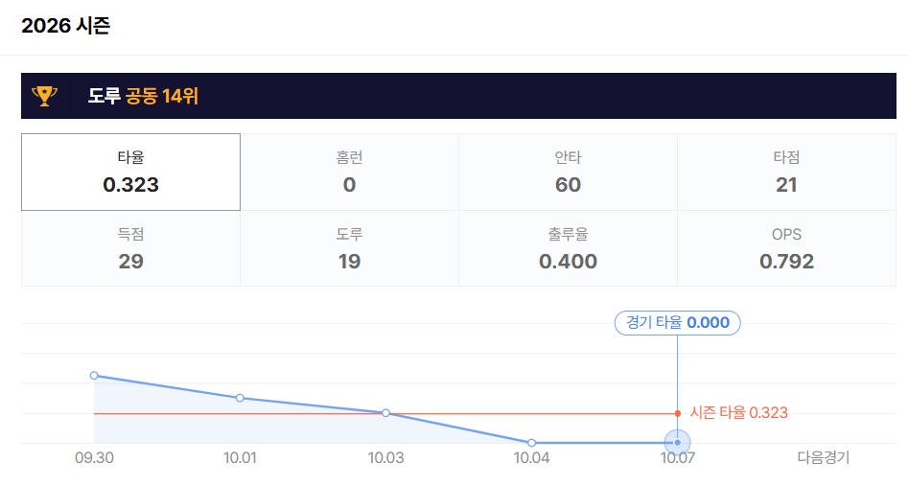The width and height of the screenshot is (908, 486).
Task: Click the 다음경기 axis label
Action: 824,457
